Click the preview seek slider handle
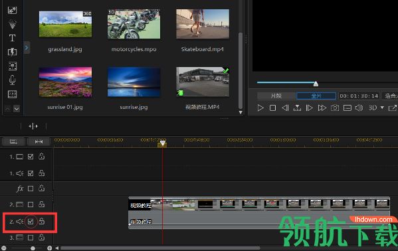This screenshot has width=398, height=251. click(x=316, y=84)
